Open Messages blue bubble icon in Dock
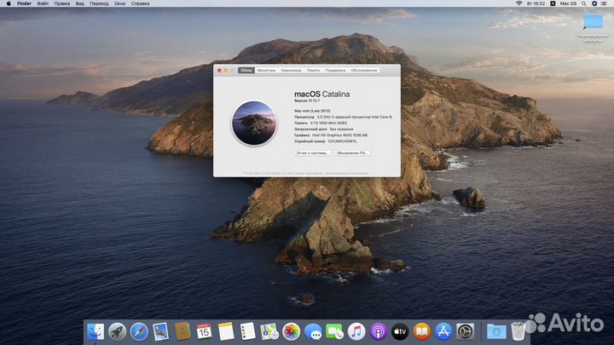 [313, 331]
